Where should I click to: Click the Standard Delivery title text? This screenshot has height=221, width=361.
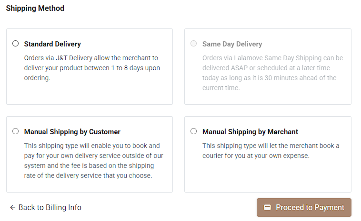click(52, 44)
